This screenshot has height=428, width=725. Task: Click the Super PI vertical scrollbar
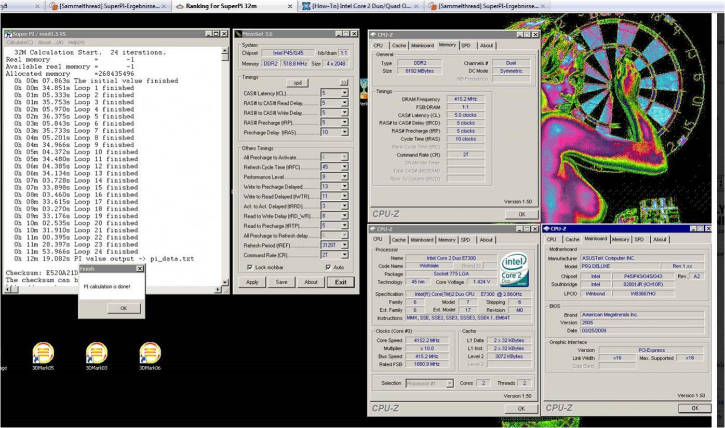[225, 166]
